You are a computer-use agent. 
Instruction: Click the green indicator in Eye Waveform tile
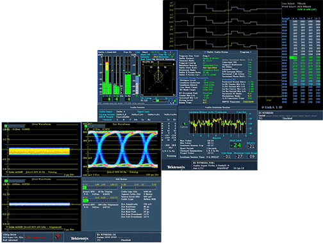[x=86, y=126]
